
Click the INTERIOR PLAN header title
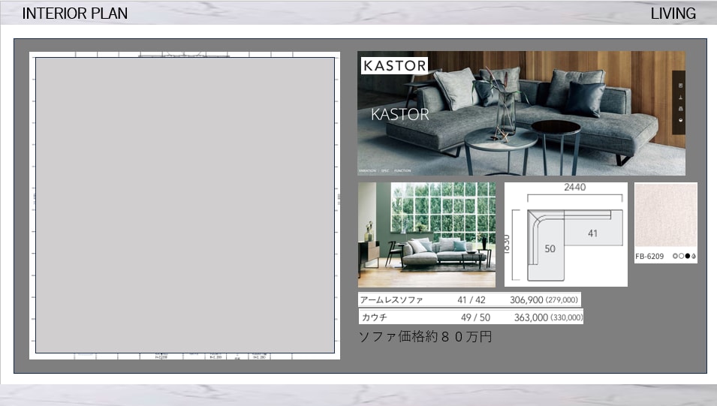[75, 14]
